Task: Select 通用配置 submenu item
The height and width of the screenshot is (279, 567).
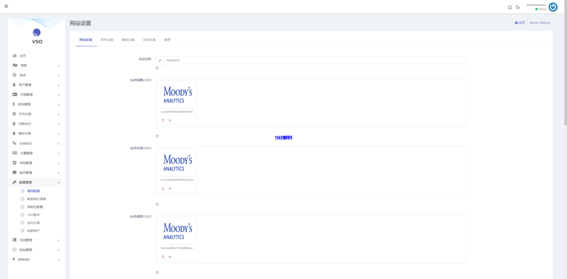Action: point(34,191)
